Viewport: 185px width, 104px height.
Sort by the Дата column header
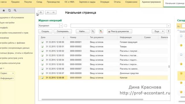pyautogui.click(x=53, y=37)
